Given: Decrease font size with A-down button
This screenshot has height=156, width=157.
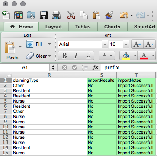Looking at the screenshot, I should pyautogui.click(x=149, y=44).
